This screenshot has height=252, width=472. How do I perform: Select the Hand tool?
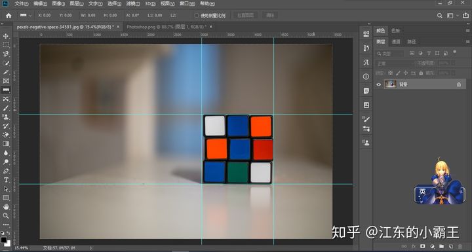[x=6, y=207]
